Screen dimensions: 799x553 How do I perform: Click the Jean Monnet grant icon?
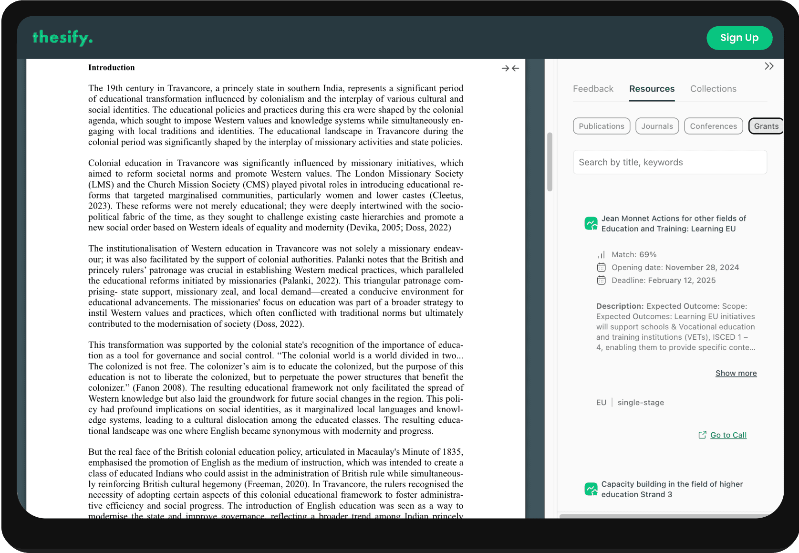coord(591,223)
